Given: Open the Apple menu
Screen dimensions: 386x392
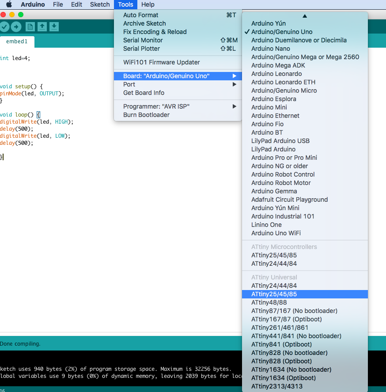Looking at the screenshot, I should (x=9, y=4).
